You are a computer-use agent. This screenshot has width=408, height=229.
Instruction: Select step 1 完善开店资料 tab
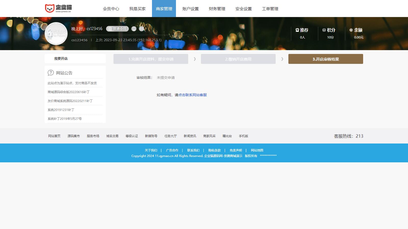point(151,59)
